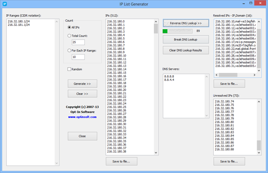Minimize the IP List Generator window
Image resolution: width=268 pixels, height=173 pixels.
click(x=243, y=3)
